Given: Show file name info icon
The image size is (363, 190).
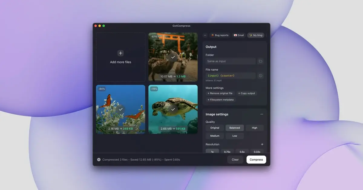Looking at the screenshot, I should click(260, 76).
